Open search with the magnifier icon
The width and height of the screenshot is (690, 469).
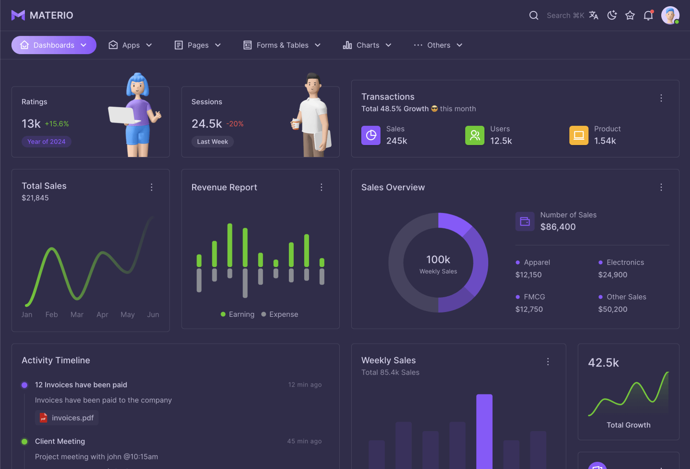(534, 15)
